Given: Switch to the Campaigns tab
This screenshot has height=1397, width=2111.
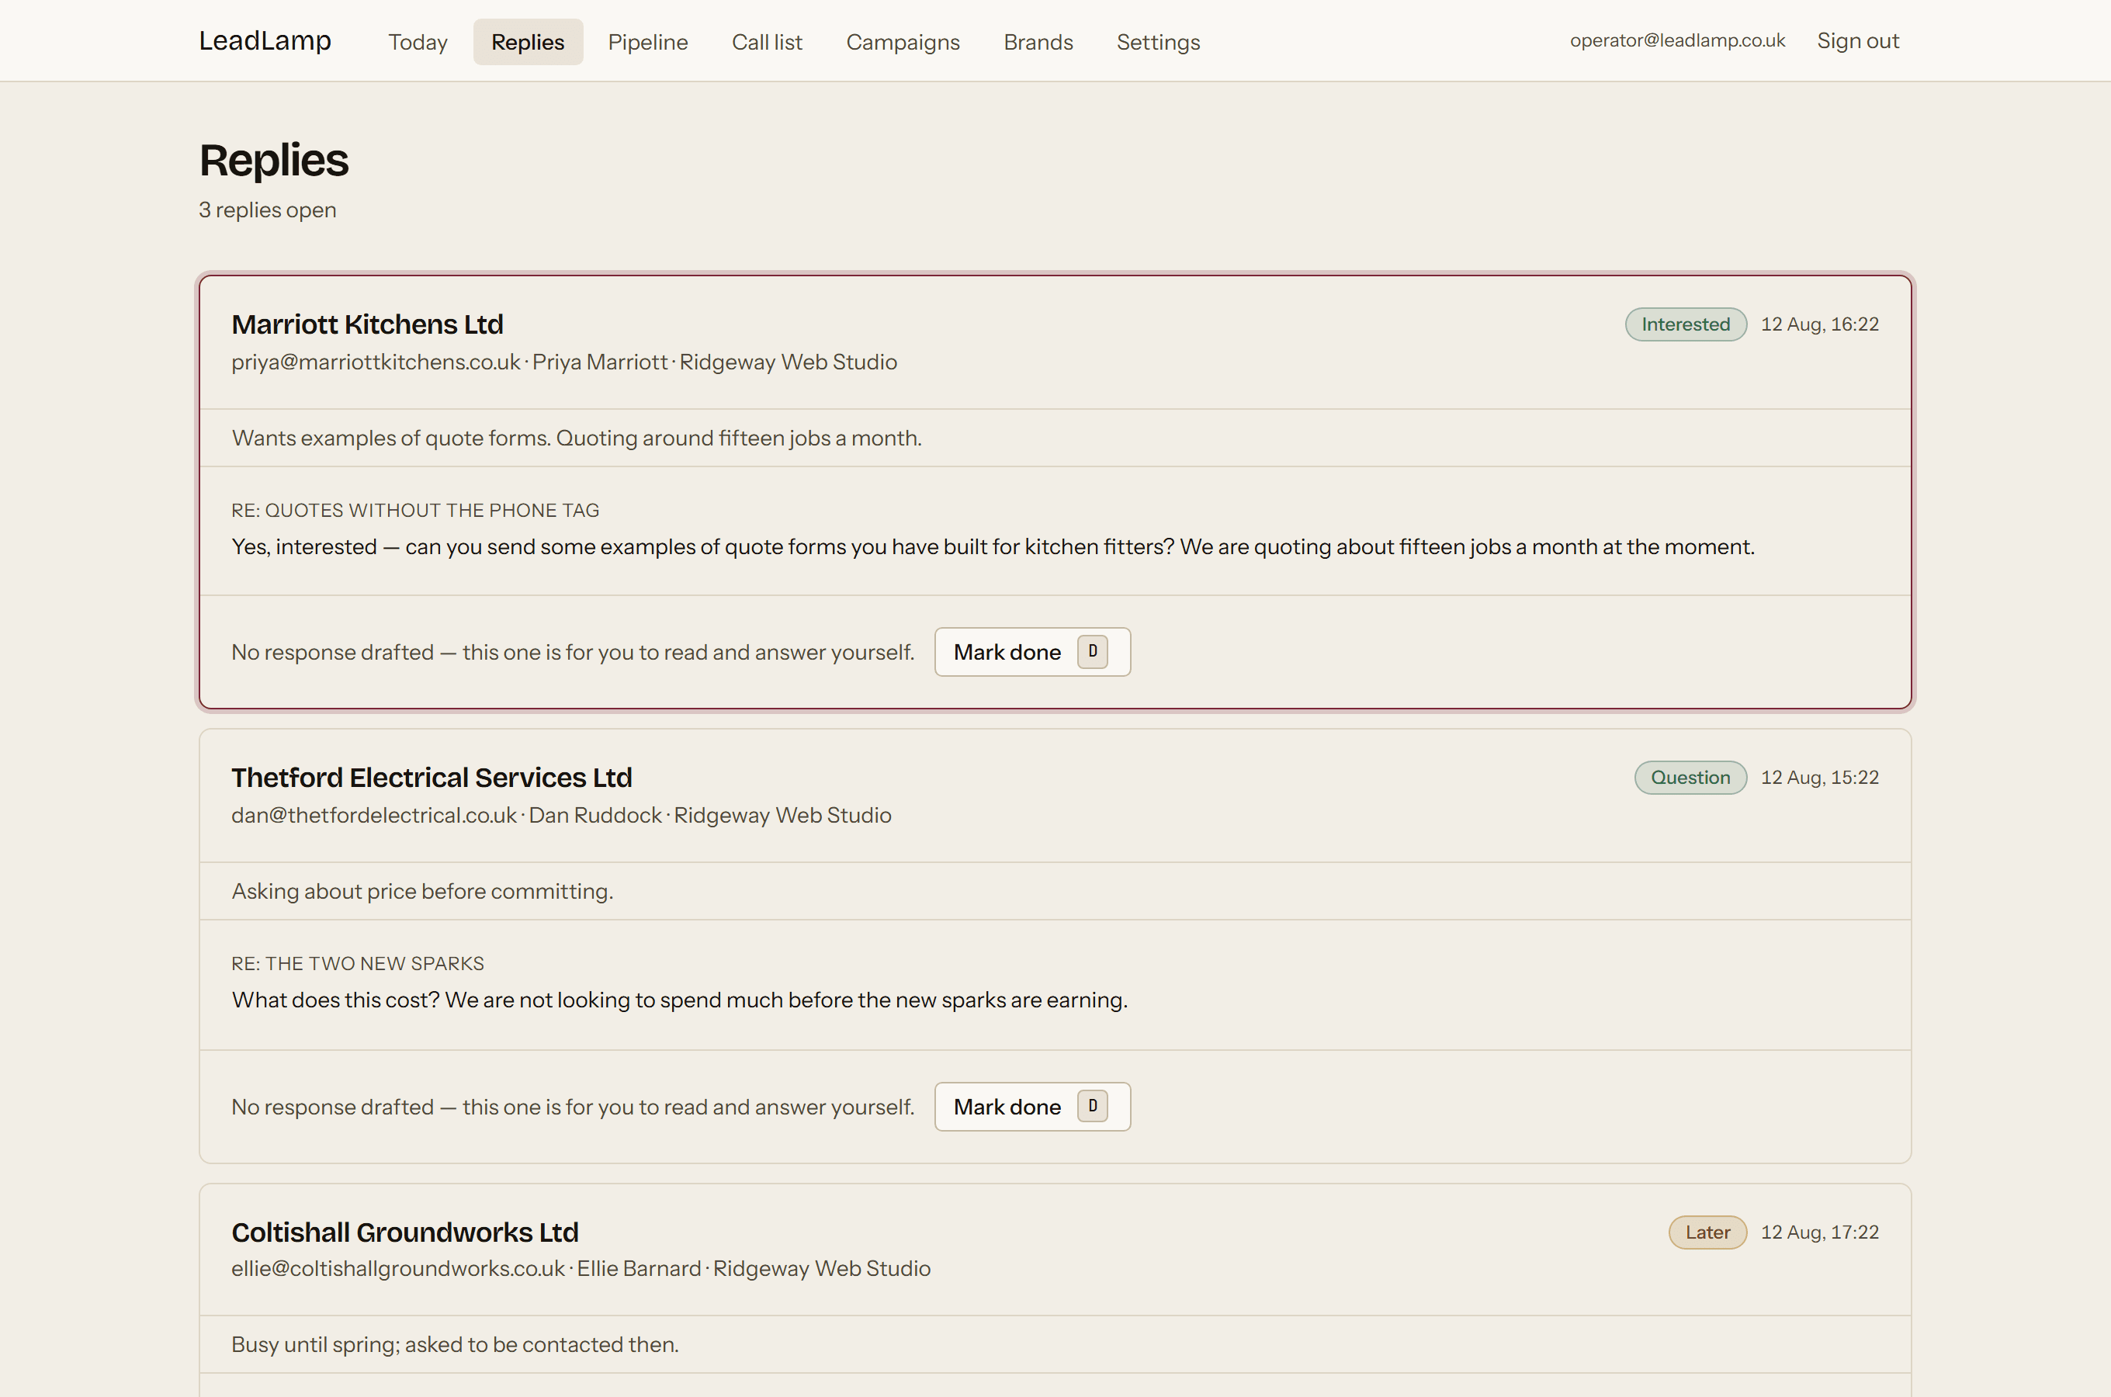Looking at the screenshot, I should pyautogui.click(x=903, y=42).
